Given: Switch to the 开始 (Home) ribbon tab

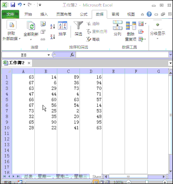Looking at the screenshot, I should tap(28, 15).
